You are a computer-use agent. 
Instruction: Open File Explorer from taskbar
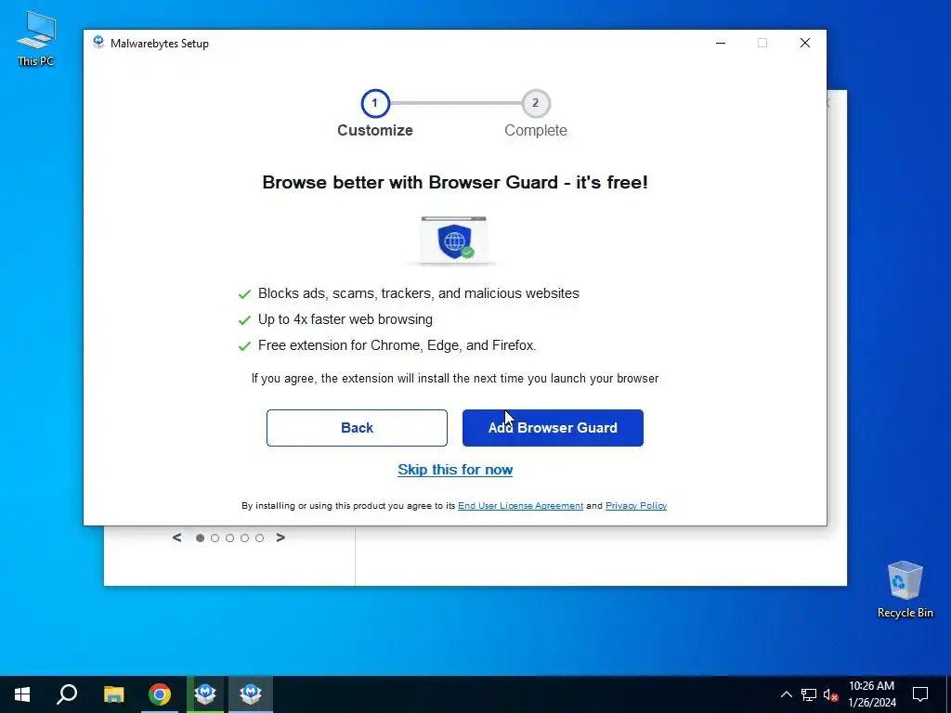[x=113, y=694]
